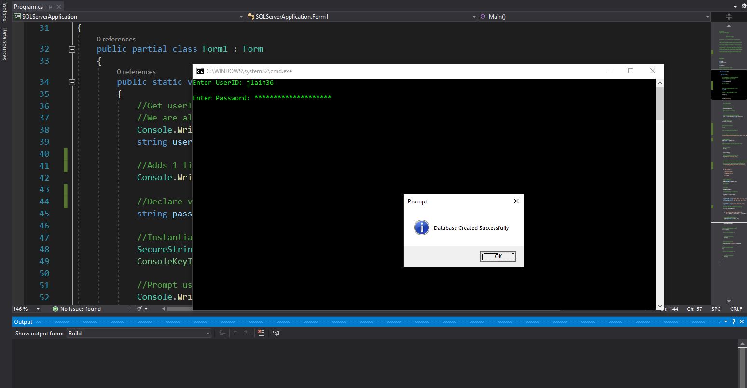The height and width of the screenshot is (388, 747).
Task: Open the 146 % zoom level dropdown
Action: point(38,309)
